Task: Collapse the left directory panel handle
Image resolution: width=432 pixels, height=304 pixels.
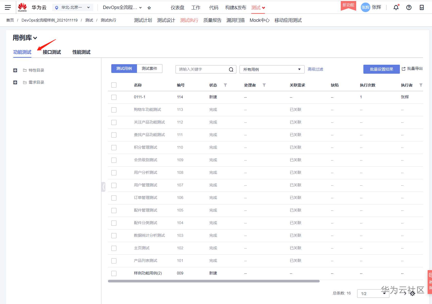Action: click(x=103, y=187)
